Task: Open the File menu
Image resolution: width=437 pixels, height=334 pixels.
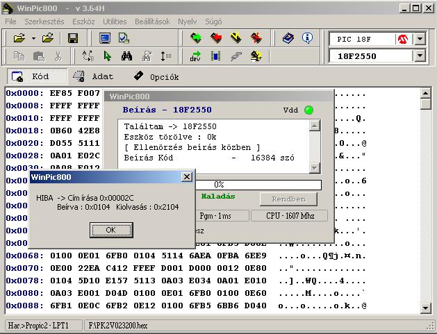Action: (10, 22)
